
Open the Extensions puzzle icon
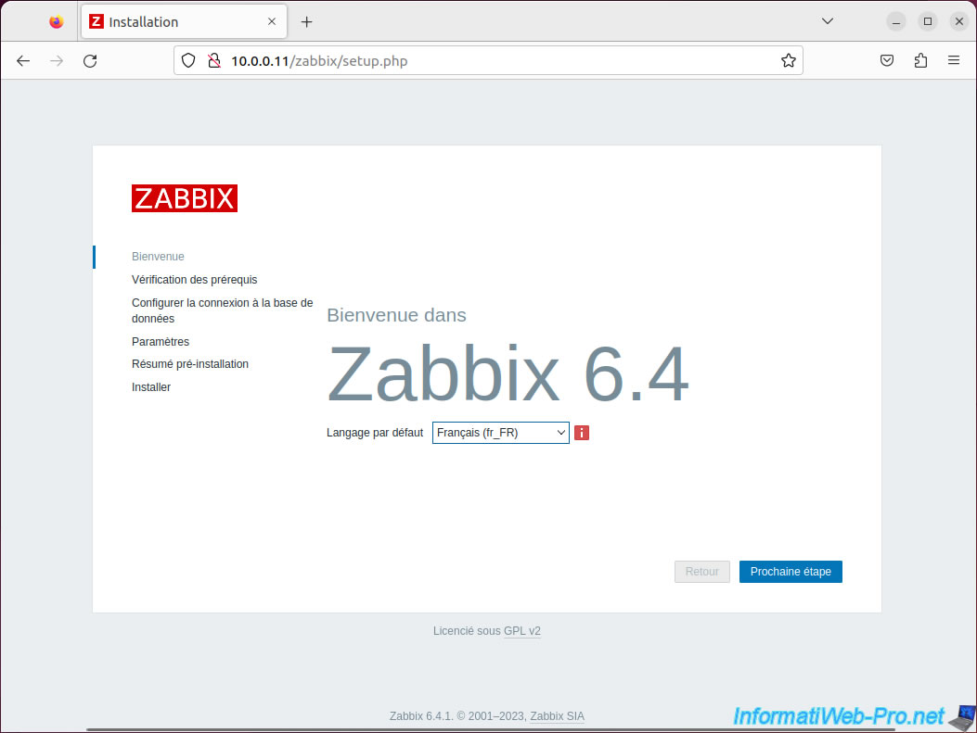(920, 60)
